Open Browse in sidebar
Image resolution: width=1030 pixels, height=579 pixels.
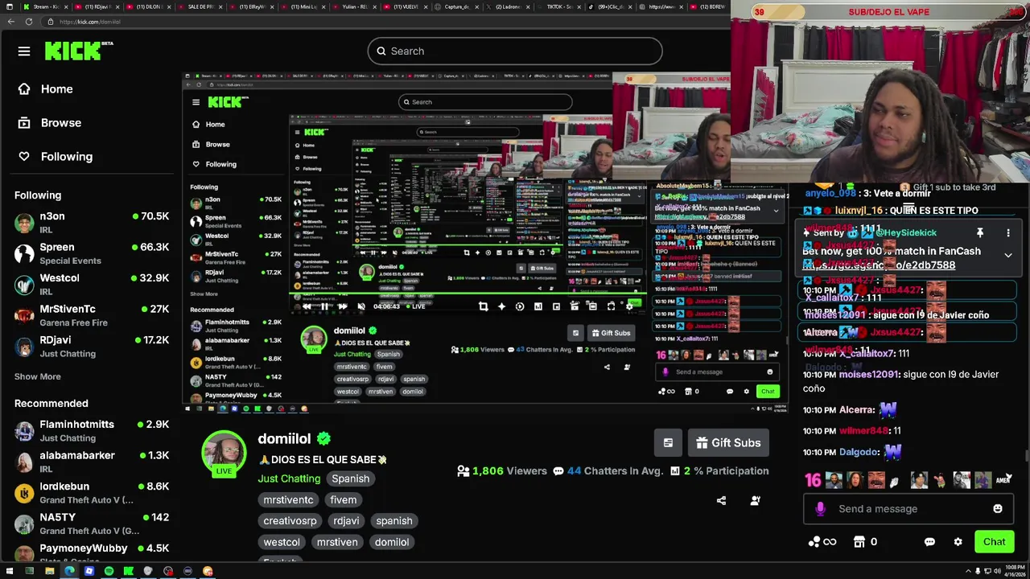(x=61, y=123)
